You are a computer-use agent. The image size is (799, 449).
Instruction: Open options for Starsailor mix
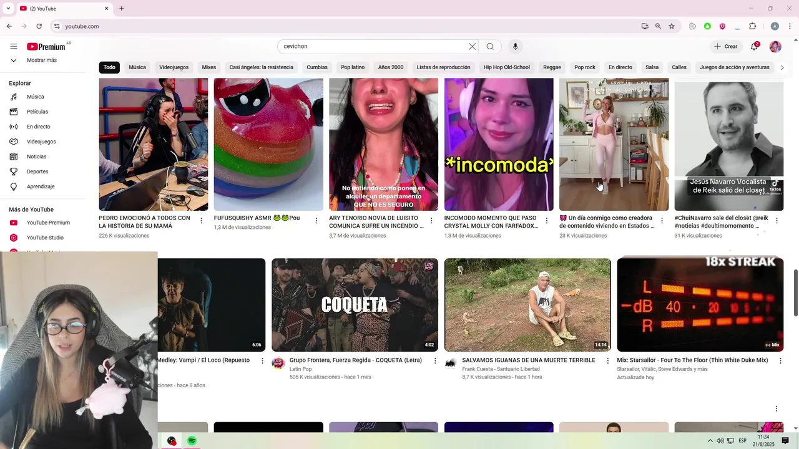[780, 361]
